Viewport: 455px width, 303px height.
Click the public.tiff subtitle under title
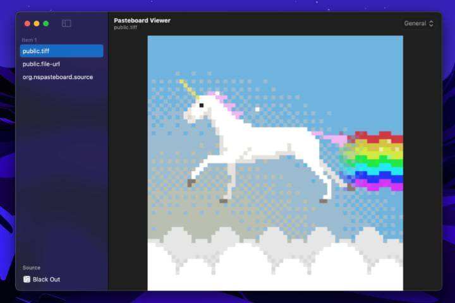125,28
